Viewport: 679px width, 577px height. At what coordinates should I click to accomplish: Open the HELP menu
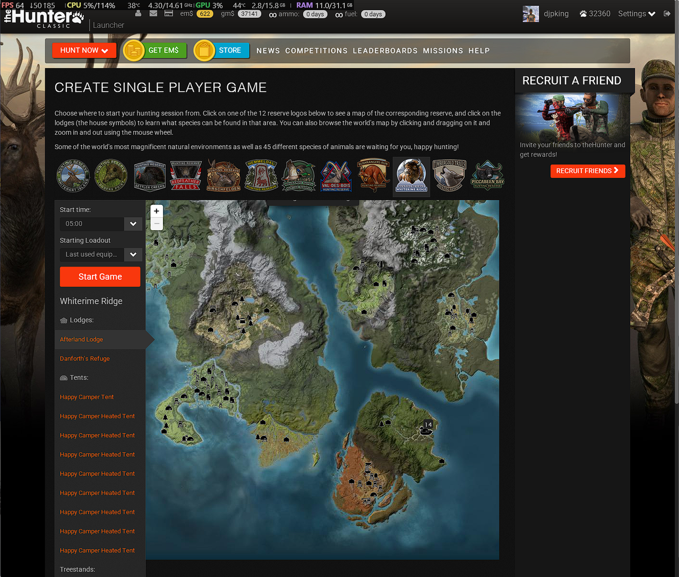coord(479,51)
